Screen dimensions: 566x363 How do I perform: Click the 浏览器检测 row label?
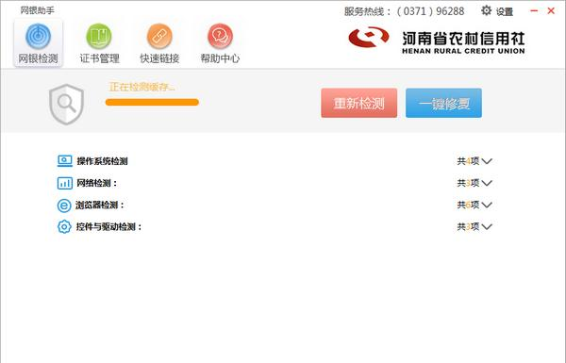[x=100, y=206]
